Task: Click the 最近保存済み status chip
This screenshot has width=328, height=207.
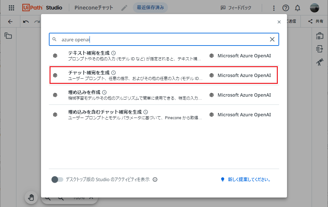Action: [x=150, y=8]
